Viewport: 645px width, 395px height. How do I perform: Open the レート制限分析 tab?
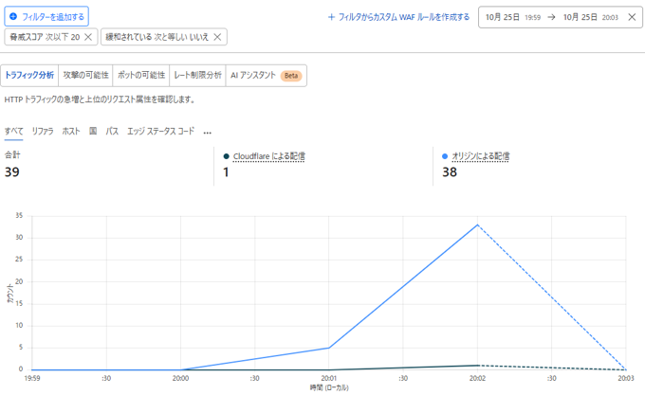tap(197, 75)
